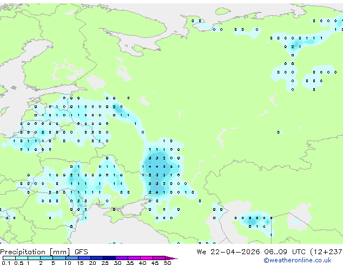Image resolution: width=343 pixels, height=265 pixels.
Task: Click the '(12+237' forecast offset text
Action: point(326,252)
